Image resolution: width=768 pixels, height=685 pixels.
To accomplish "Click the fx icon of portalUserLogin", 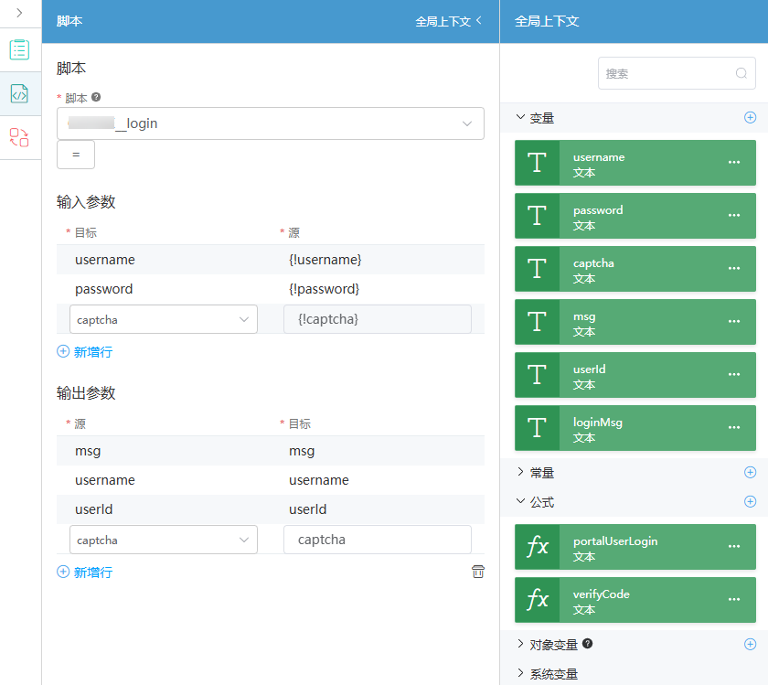I will tap(537, 547).
